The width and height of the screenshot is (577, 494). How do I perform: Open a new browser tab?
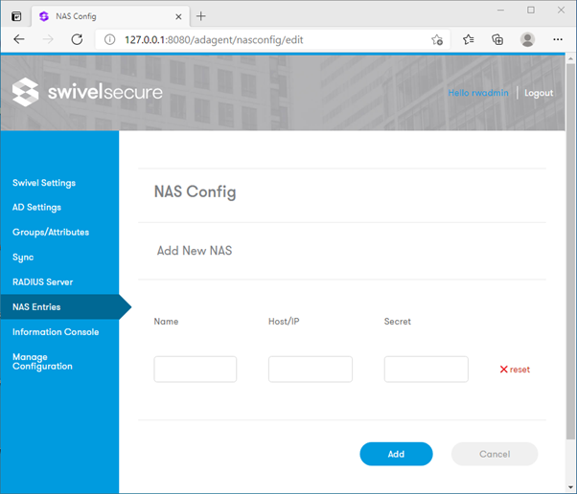pyautogui.click(x=201, y=16)
